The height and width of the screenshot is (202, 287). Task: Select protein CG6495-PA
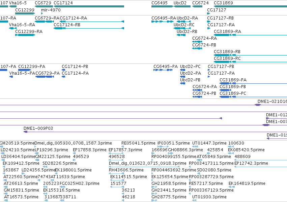[x=163, y=70]
